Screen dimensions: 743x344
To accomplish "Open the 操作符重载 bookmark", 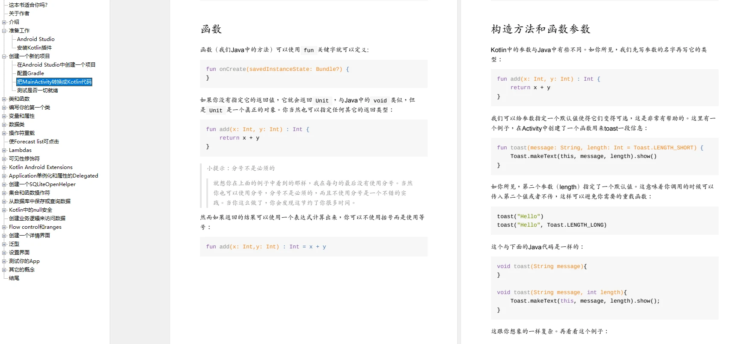I will pyautogui.click(x=22, y=133).
